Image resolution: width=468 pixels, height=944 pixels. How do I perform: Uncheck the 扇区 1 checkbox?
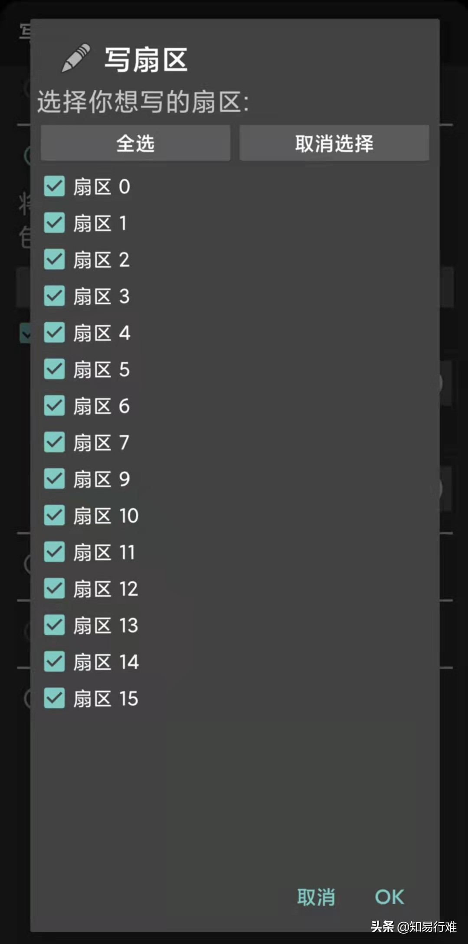(55, 223)
